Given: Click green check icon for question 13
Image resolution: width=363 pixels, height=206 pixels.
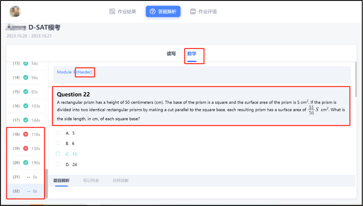Looking at the screenshot, I should click(26, 63).
